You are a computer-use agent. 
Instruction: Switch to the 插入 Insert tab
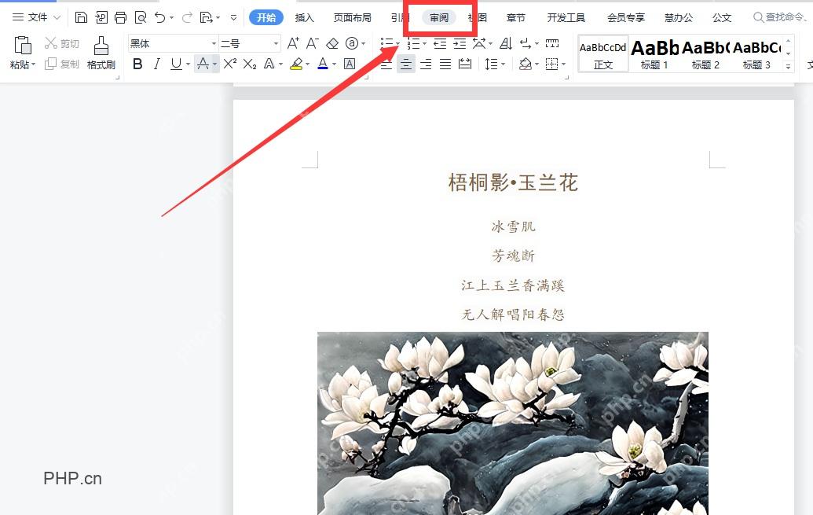(x=304, y=17)
